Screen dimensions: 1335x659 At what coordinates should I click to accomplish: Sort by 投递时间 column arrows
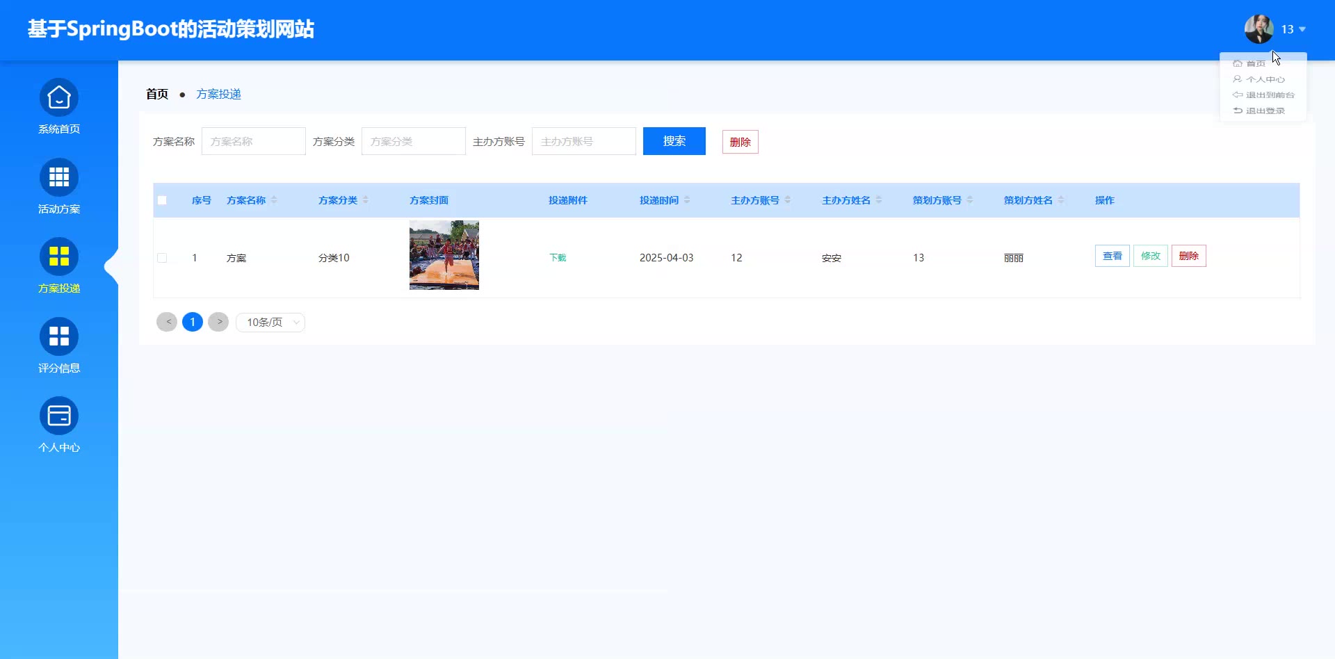(x=687, y=200)
